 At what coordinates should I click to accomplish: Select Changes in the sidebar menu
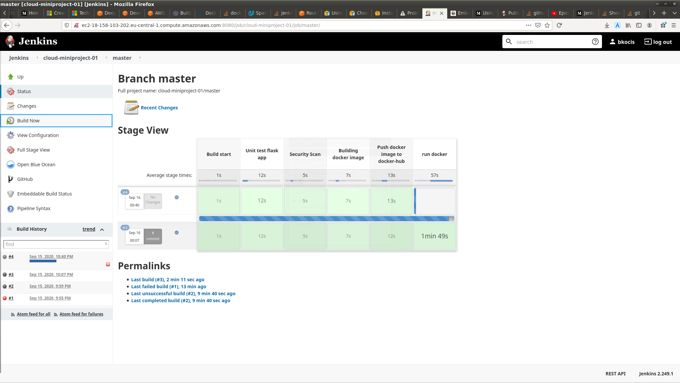(27, 106)
